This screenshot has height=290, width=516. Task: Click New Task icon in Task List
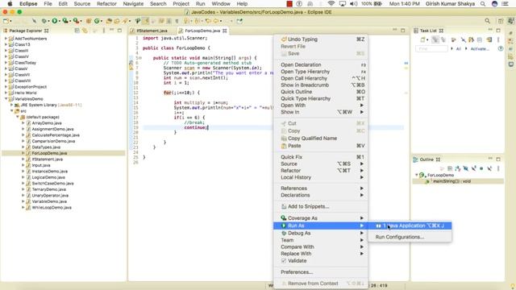tap(423, 39)
